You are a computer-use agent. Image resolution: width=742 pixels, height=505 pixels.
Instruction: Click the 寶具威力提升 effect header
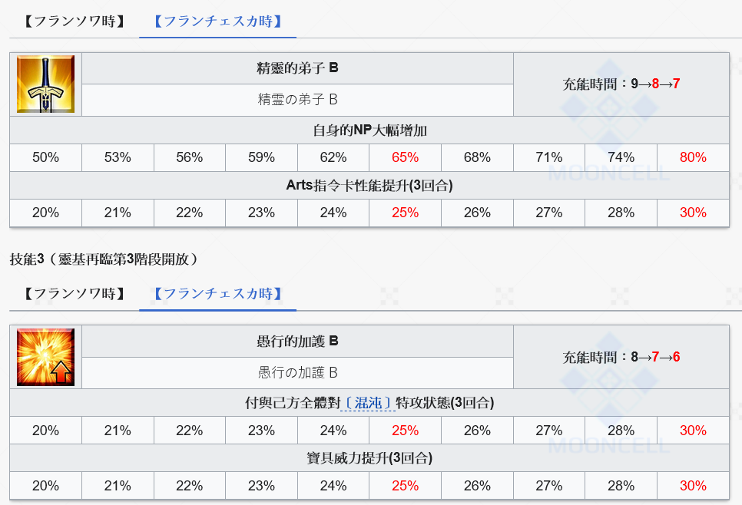coord(369,458)
